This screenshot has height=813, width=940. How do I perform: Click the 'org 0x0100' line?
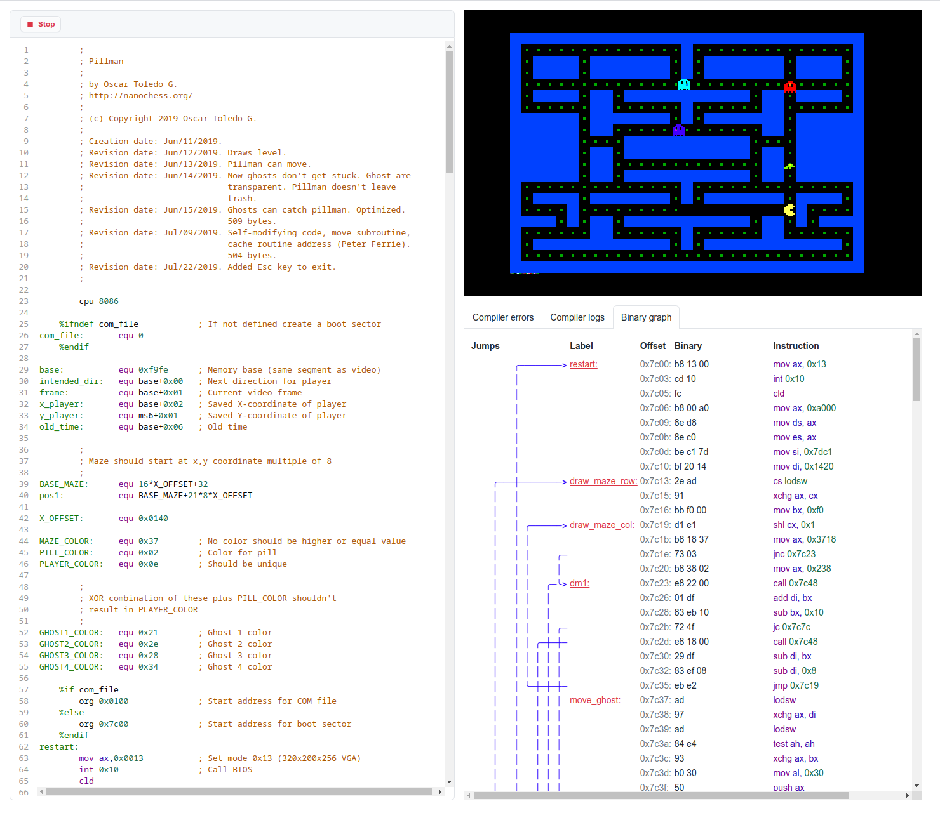(x=208, y=701)
